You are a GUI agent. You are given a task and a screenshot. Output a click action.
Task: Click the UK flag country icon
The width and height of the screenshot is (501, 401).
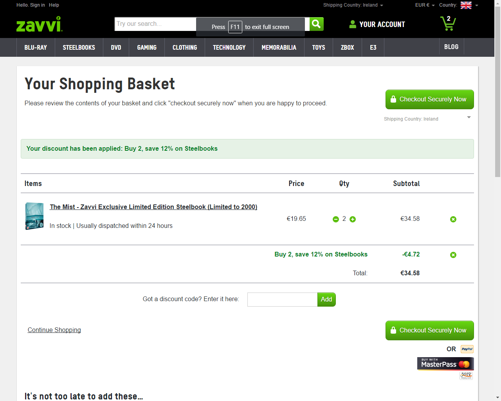pos(466,5)
